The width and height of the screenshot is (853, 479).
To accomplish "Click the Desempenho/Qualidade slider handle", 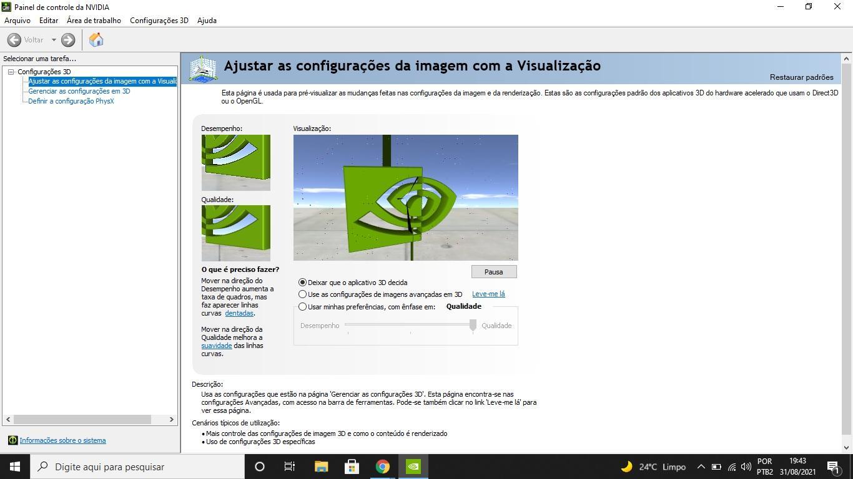I will click(x=473, y=325).
